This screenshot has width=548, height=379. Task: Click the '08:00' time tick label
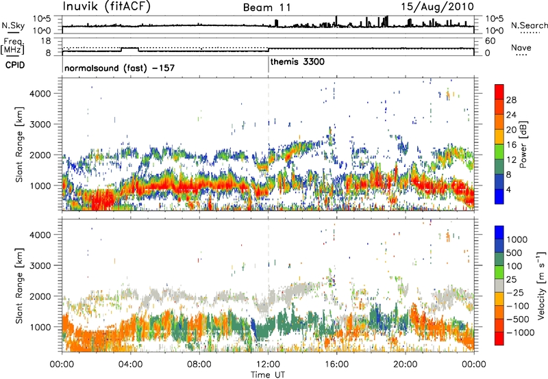tap(199, 365)
